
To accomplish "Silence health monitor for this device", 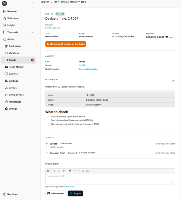I will pos(66,44).
